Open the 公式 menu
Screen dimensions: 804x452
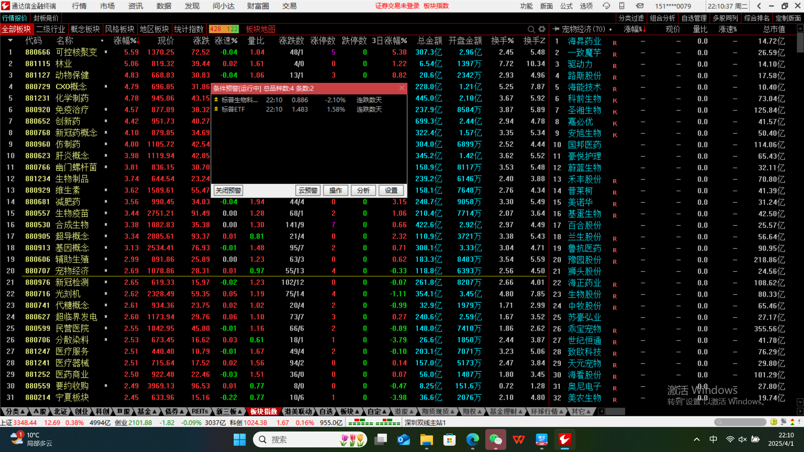tap(566, 6)
